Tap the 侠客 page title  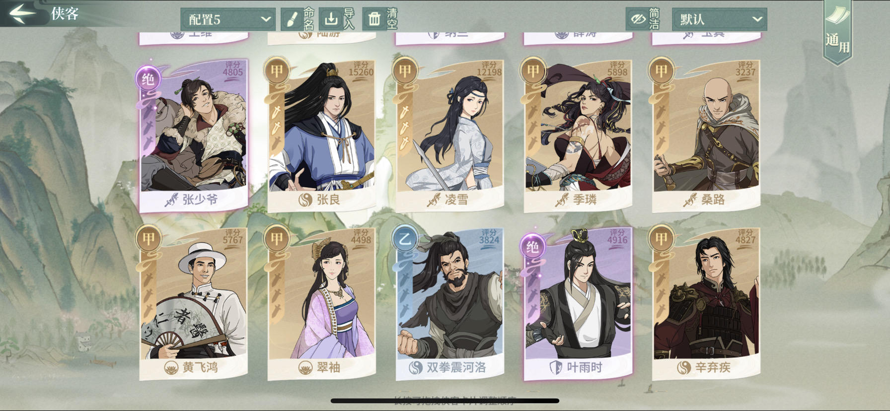(x=65, y=13)
